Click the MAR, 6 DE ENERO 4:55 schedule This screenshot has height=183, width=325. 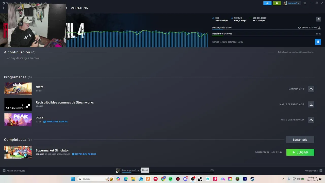(x=291, y=104)
